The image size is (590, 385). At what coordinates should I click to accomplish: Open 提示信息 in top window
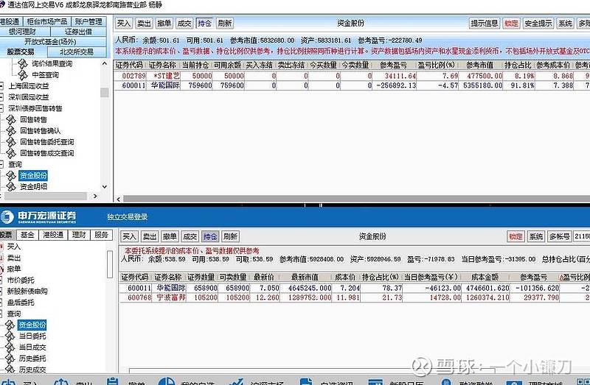click(x=485, y=24)
